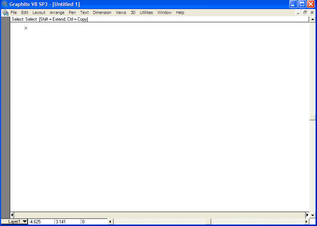Image resolution: width=317 pixels, height=226 pixels.
Task: Open the Layout menu
Action: click(39, 12)
